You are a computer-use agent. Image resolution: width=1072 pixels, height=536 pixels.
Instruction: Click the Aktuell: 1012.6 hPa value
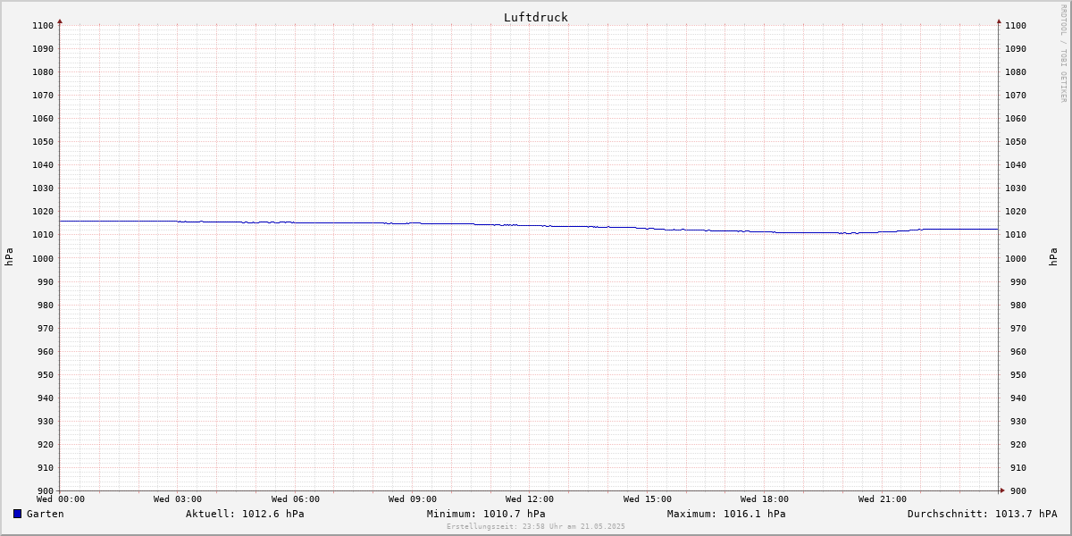[x=245, y=514]
